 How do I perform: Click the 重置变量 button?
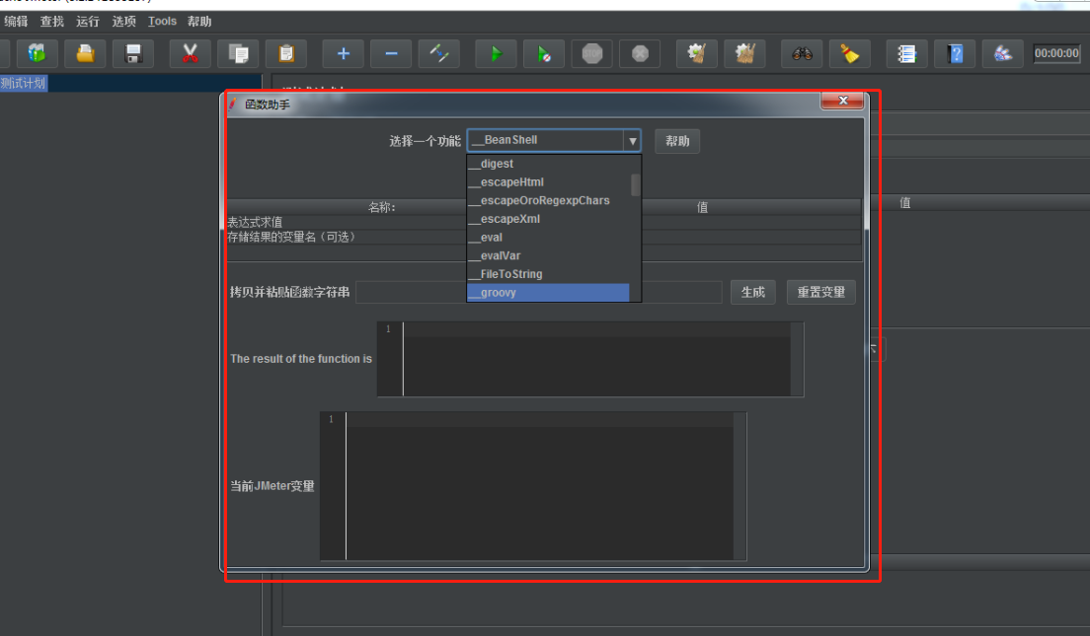(820, 292)
